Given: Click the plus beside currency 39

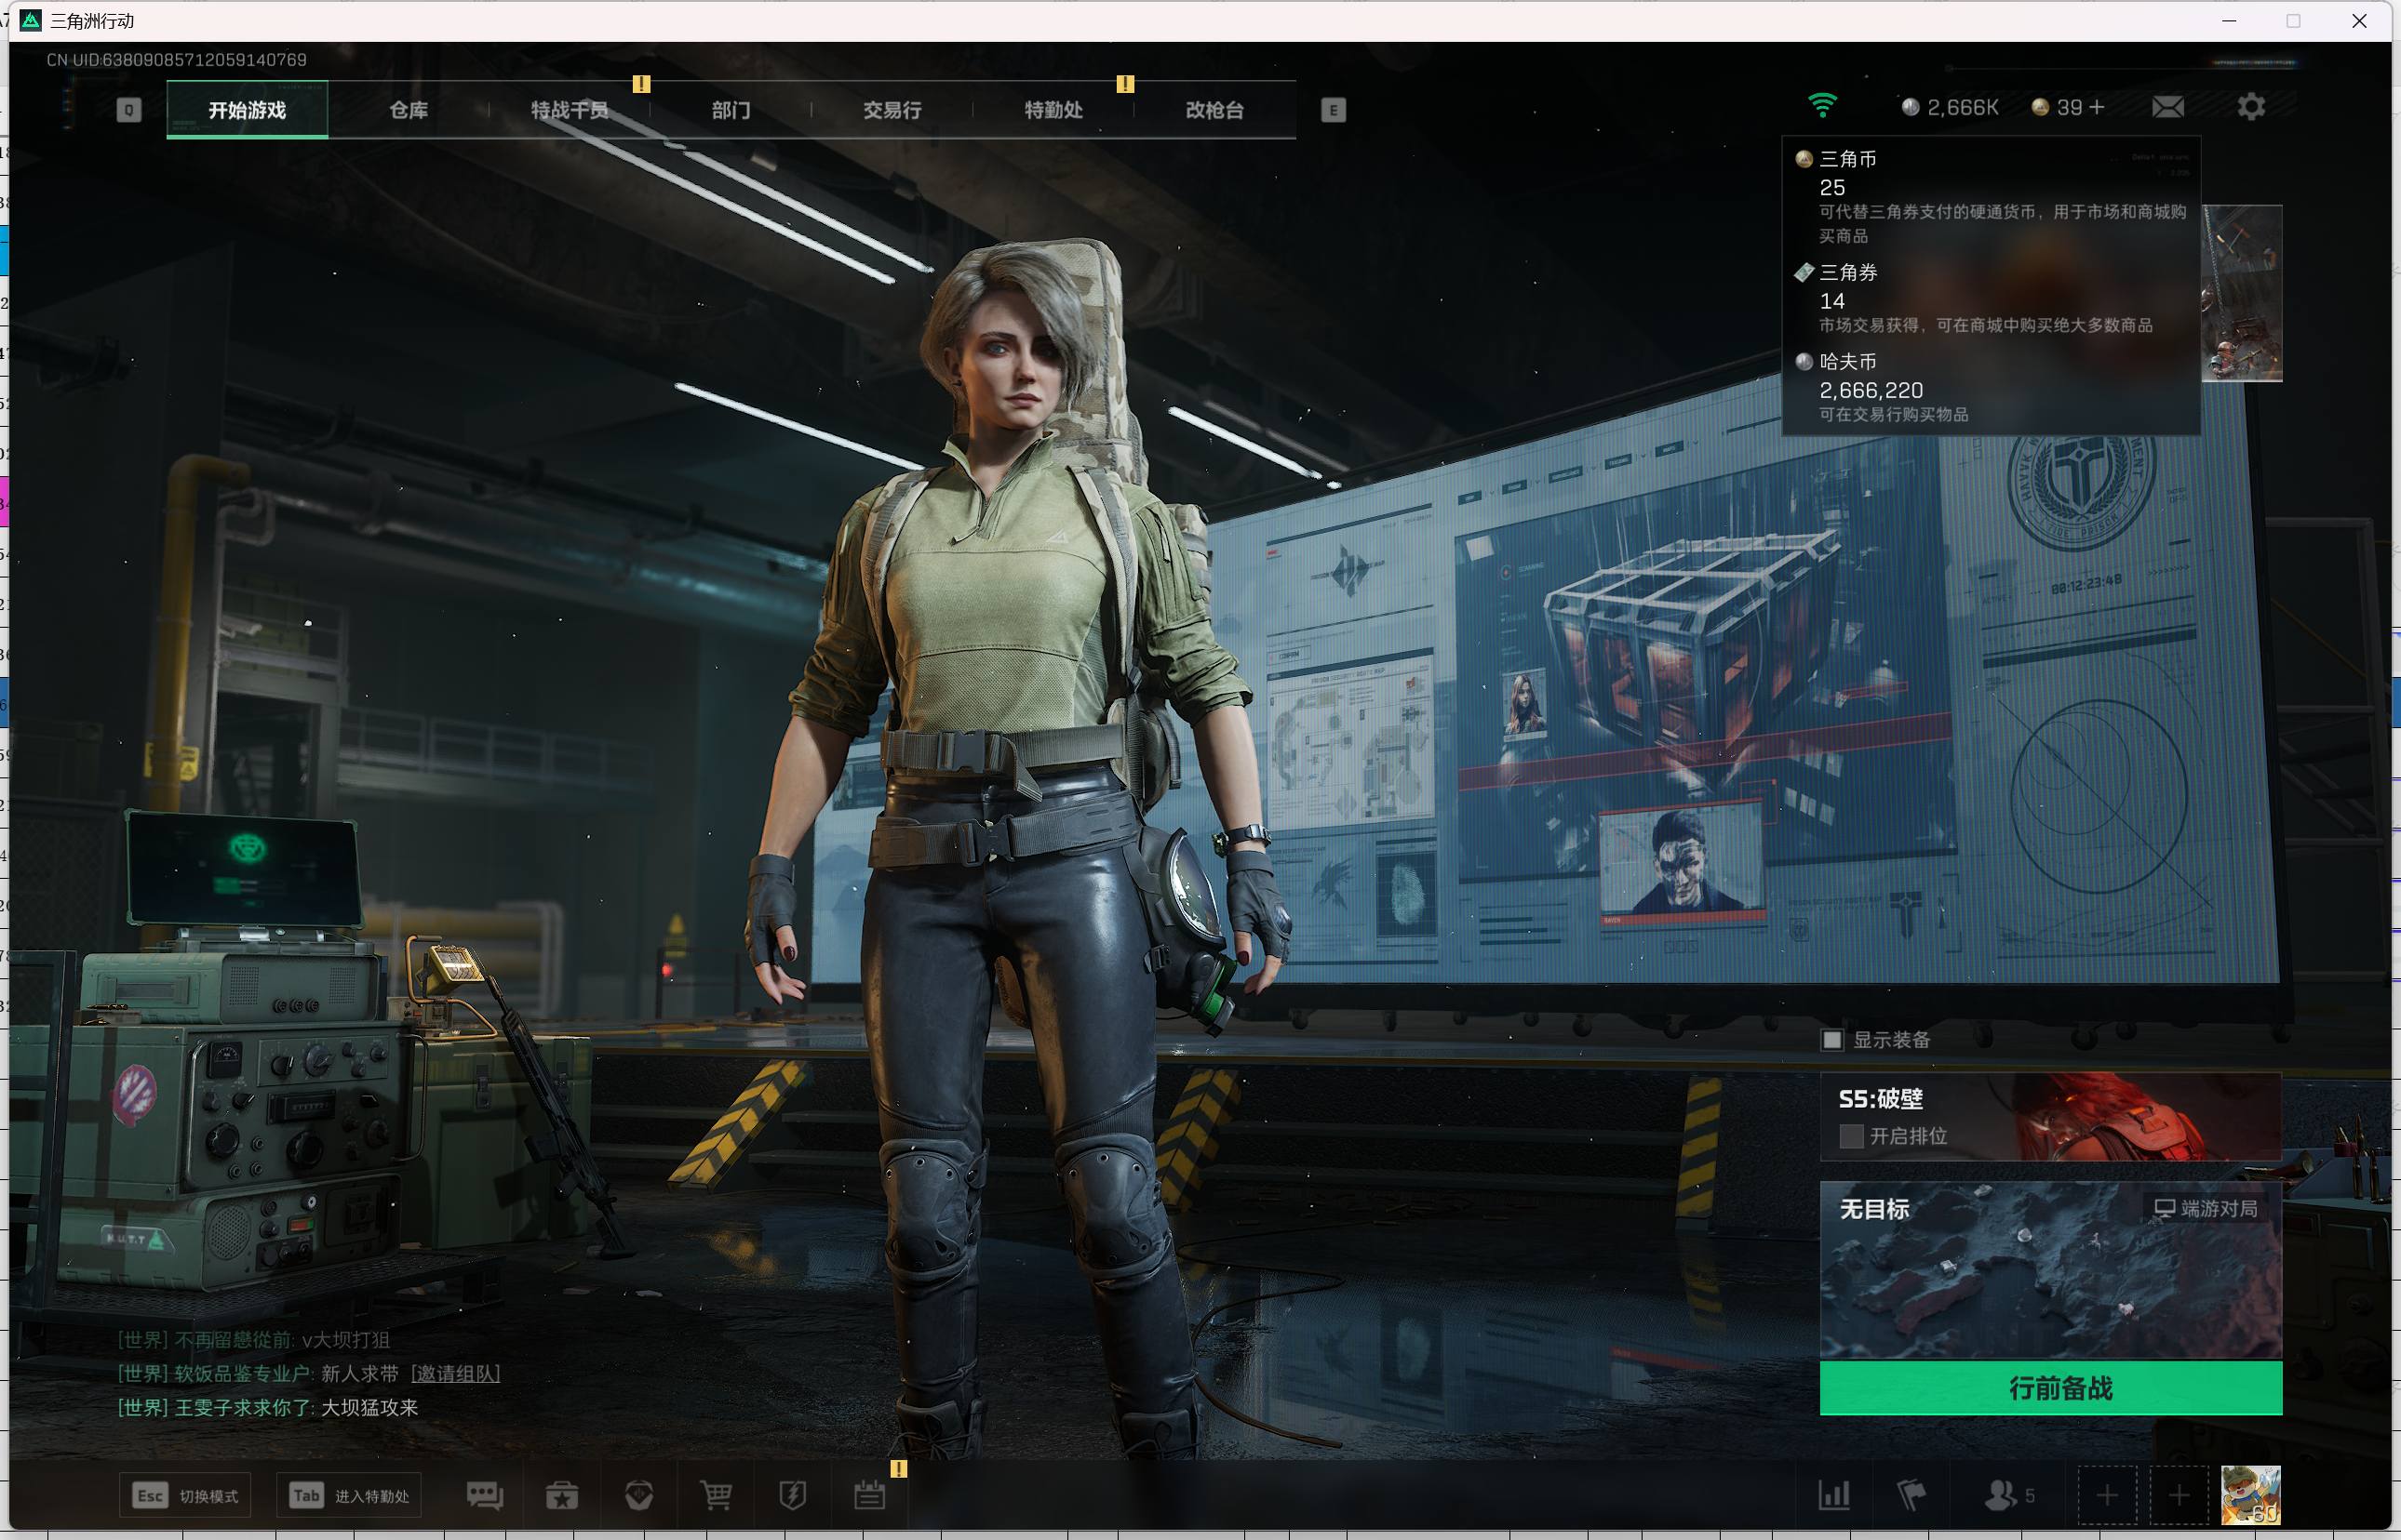Looking at the screenshot, I should pos(2097,107).
